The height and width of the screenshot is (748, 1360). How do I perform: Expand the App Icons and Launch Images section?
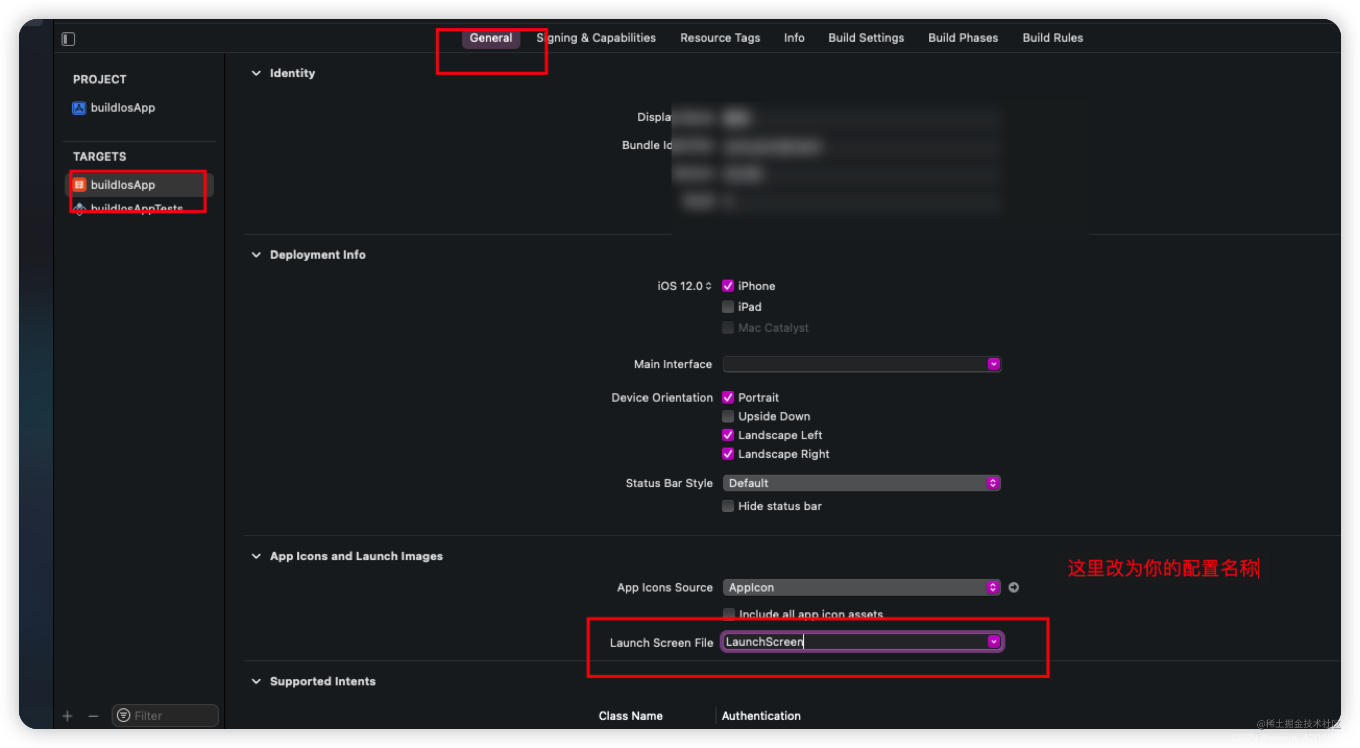point(257,557)
